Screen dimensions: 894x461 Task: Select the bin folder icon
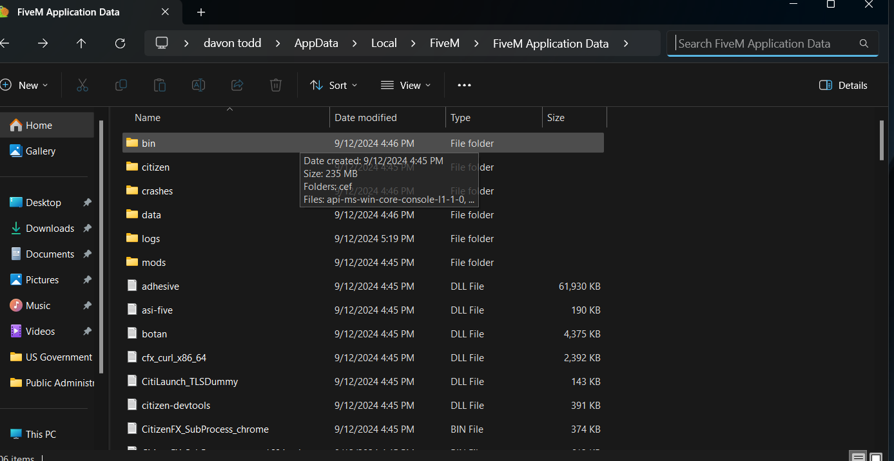point(132,143)
